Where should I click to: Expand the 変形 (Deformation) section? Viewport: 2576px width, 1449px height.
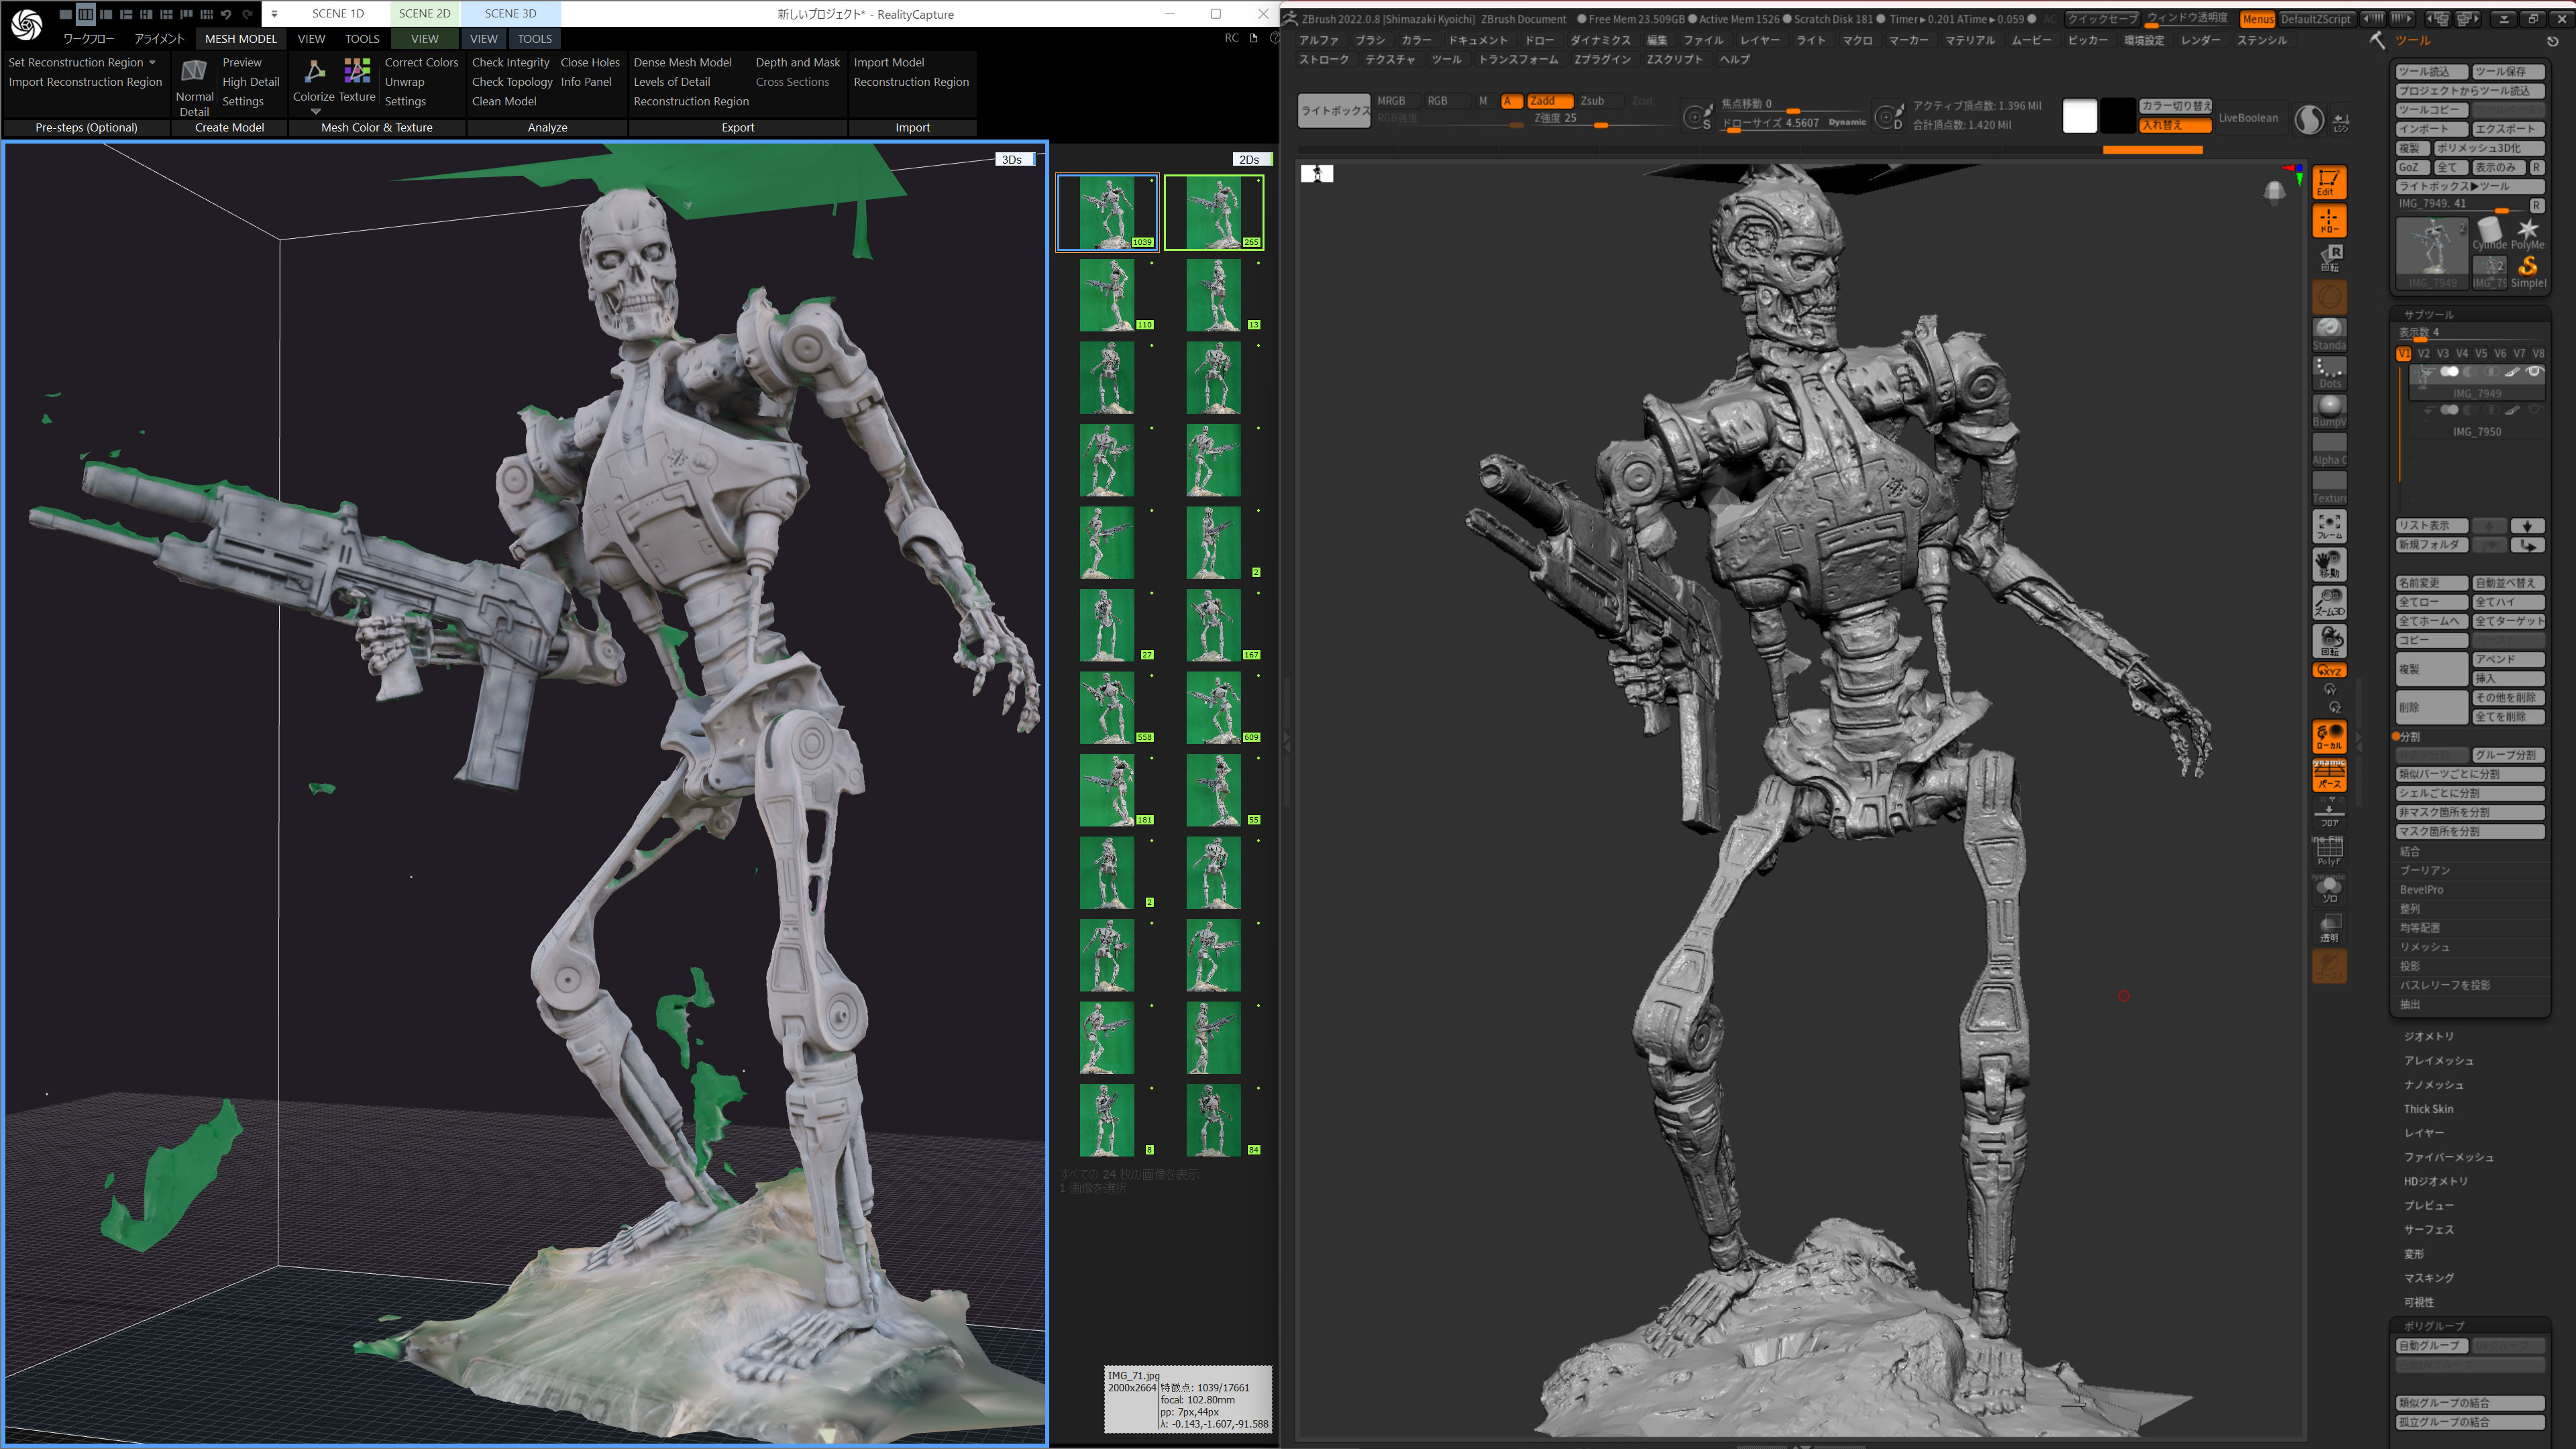pyautogui.click(x=2414, y=1254)
